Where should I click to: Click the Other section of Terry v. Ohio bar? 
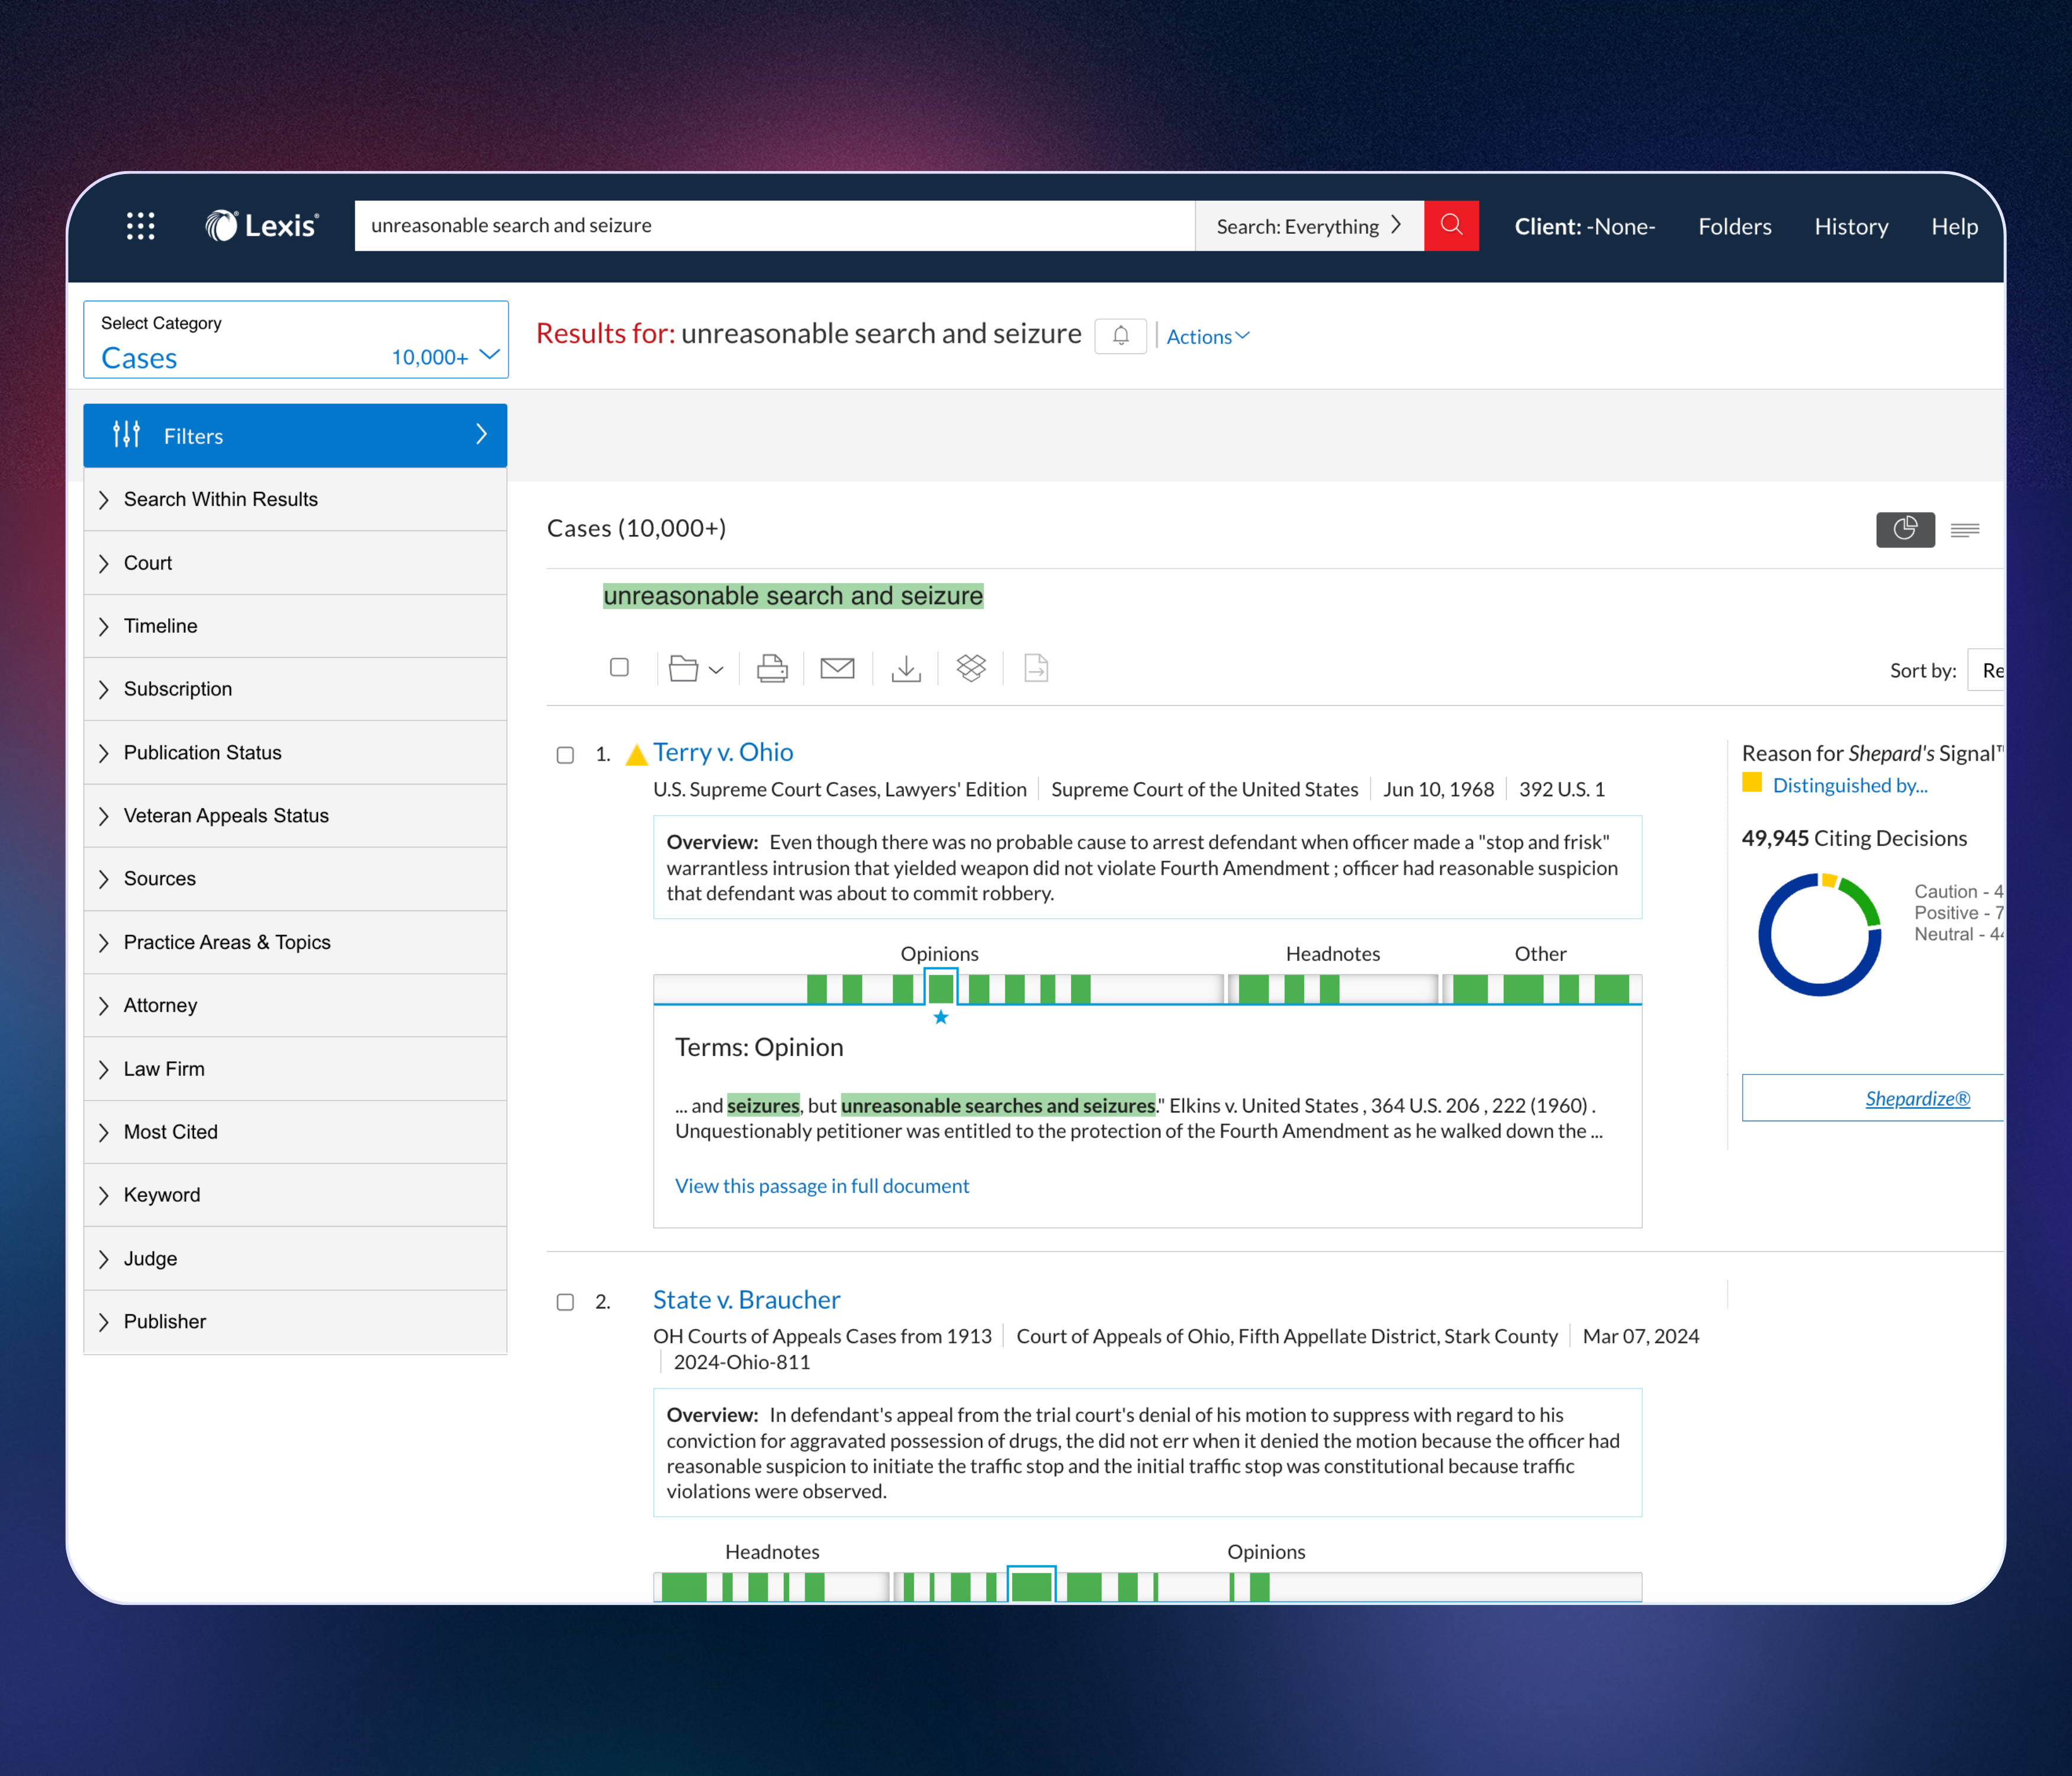pos(1541,989)
